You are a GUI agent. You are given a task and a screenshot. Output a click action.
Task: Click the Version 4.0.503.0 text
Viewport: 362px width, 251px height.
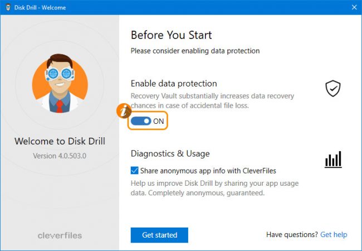pyautogui.click(x=60, y=156)
